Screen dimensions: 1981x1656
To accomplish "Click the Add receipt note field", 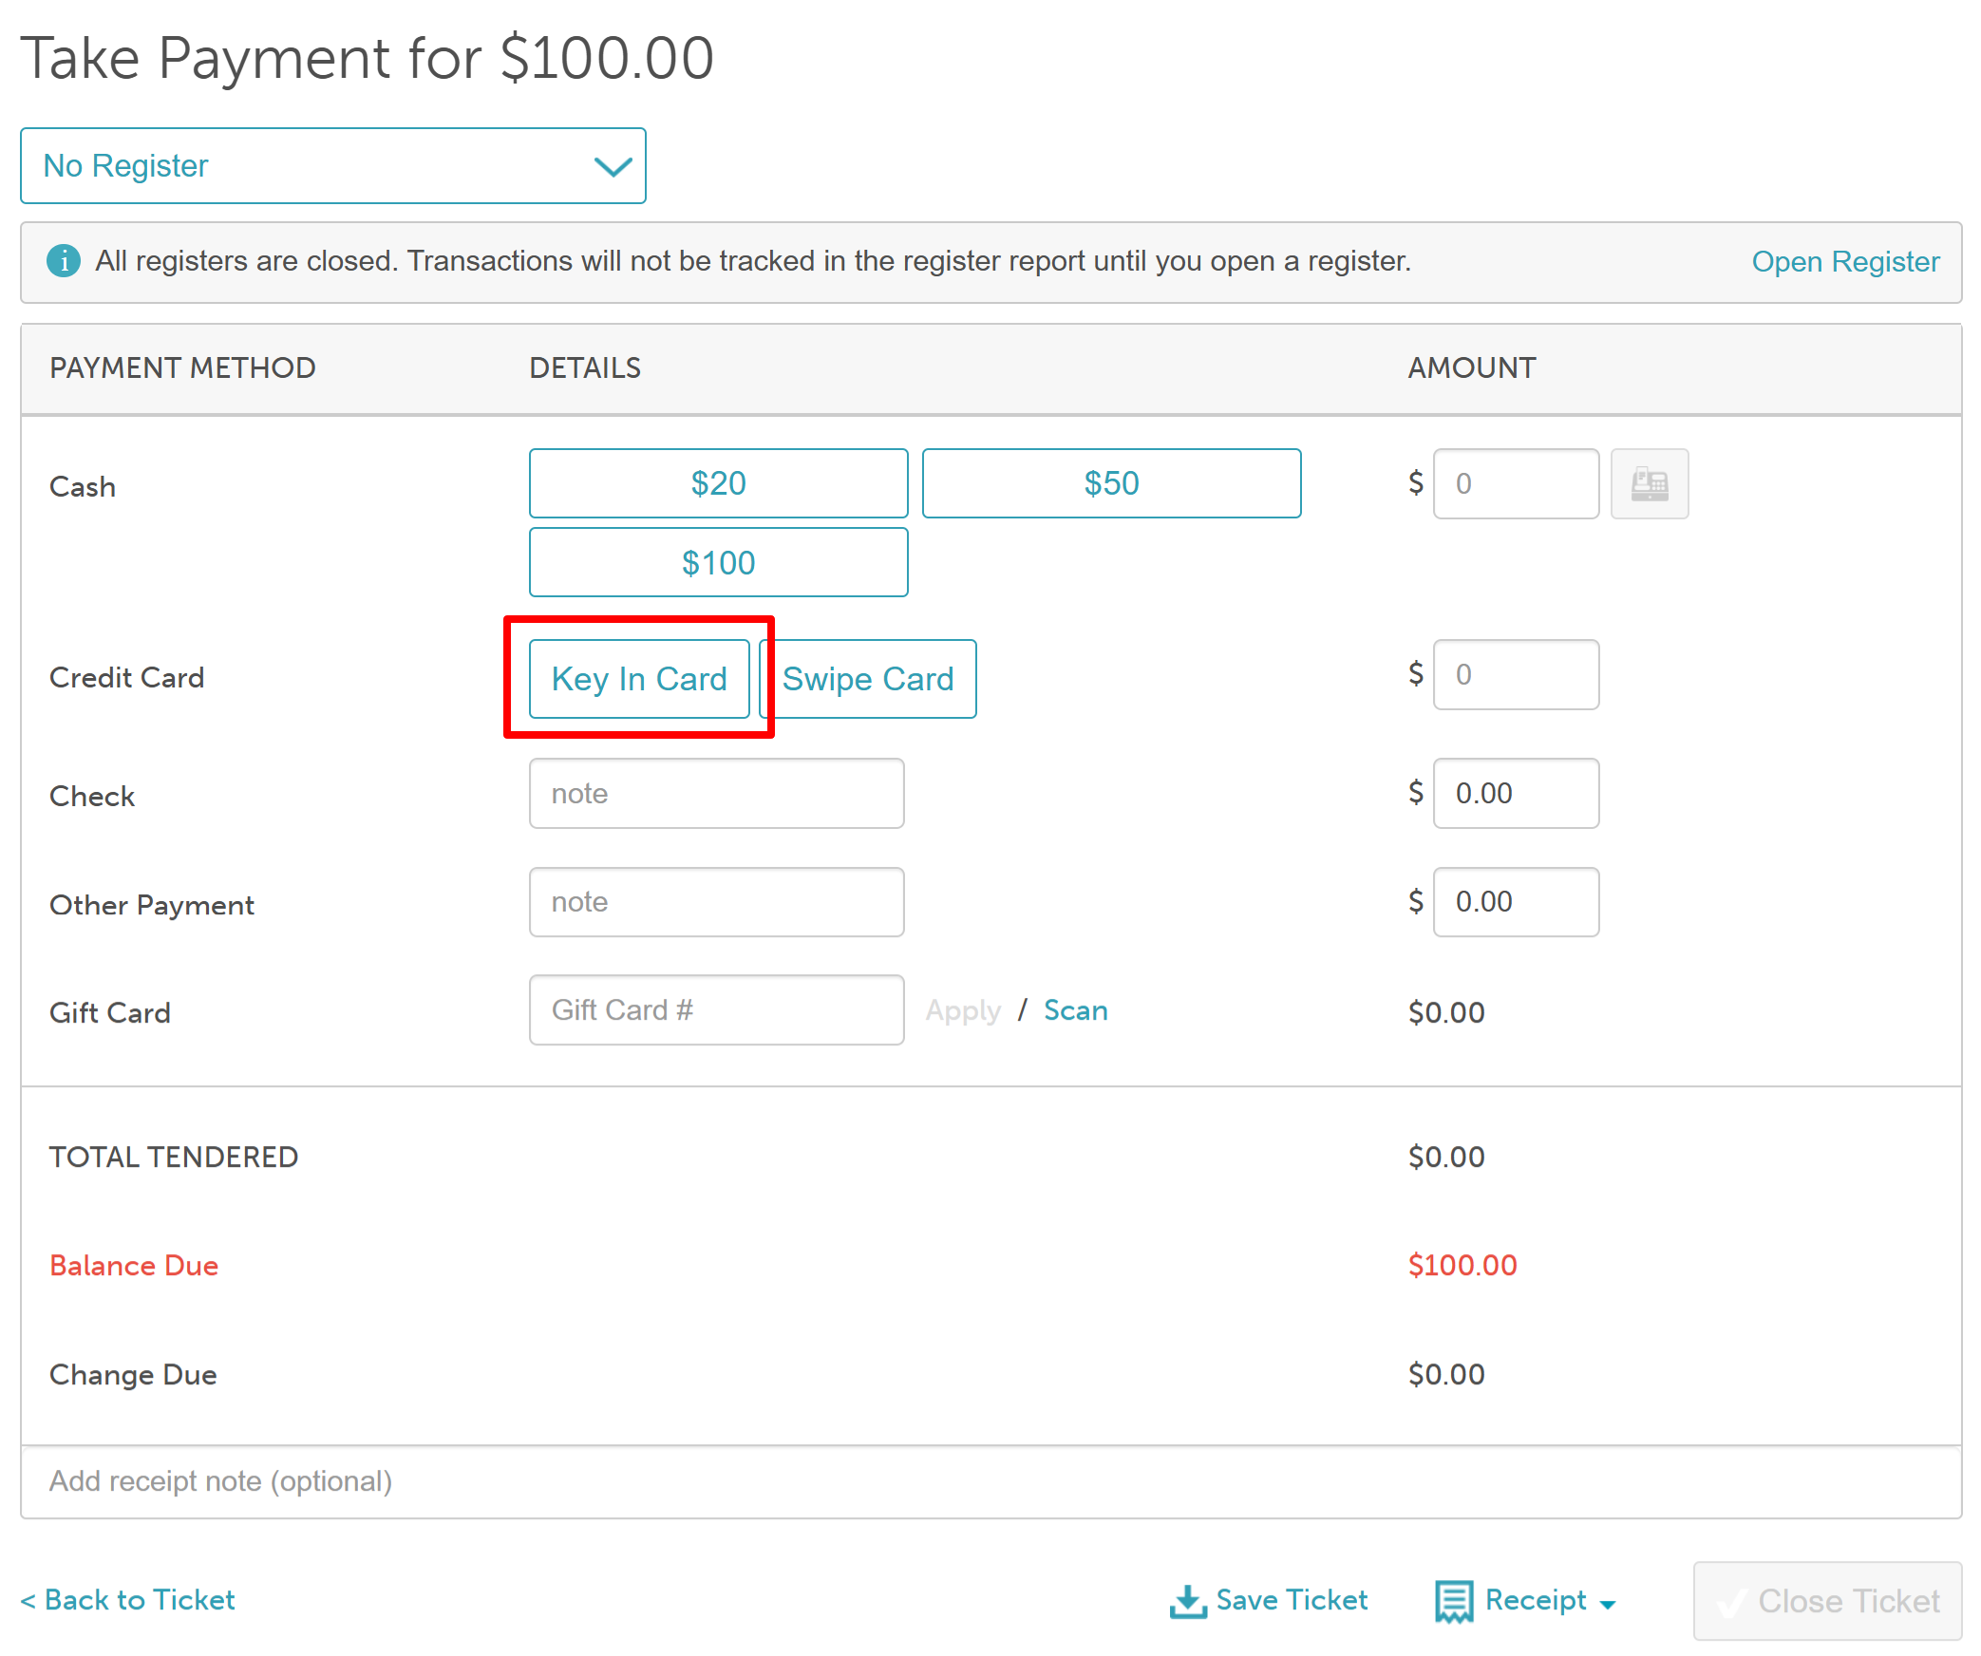I will (990, 1481).
